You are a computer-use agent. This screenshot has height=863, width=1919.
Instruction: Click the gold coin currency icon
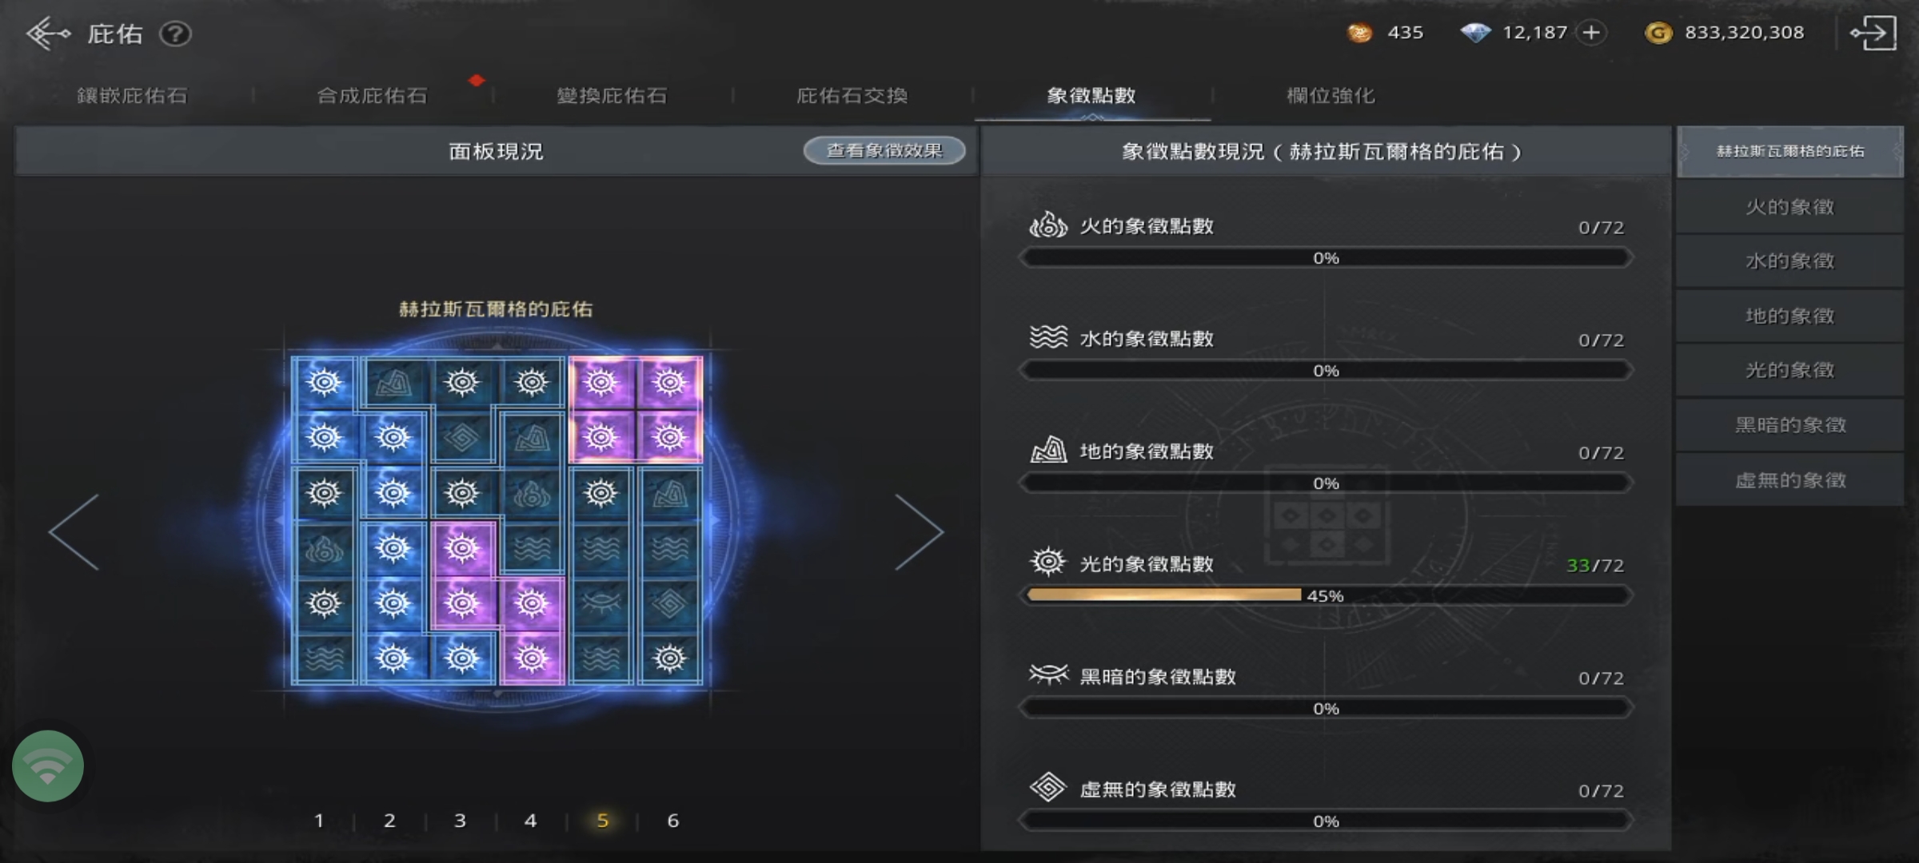pyautogui.click(x=1658, y=33)
